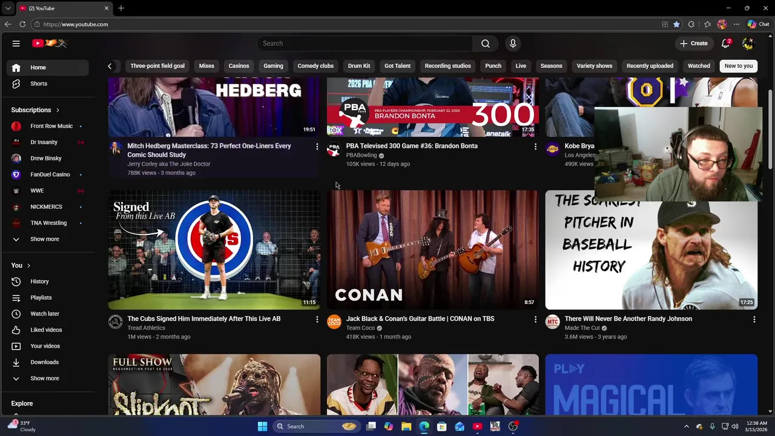The width and height of the screenshot is (775, 436).
Task: Open the FanDuel Casino subscription
Action: point(48,174)
